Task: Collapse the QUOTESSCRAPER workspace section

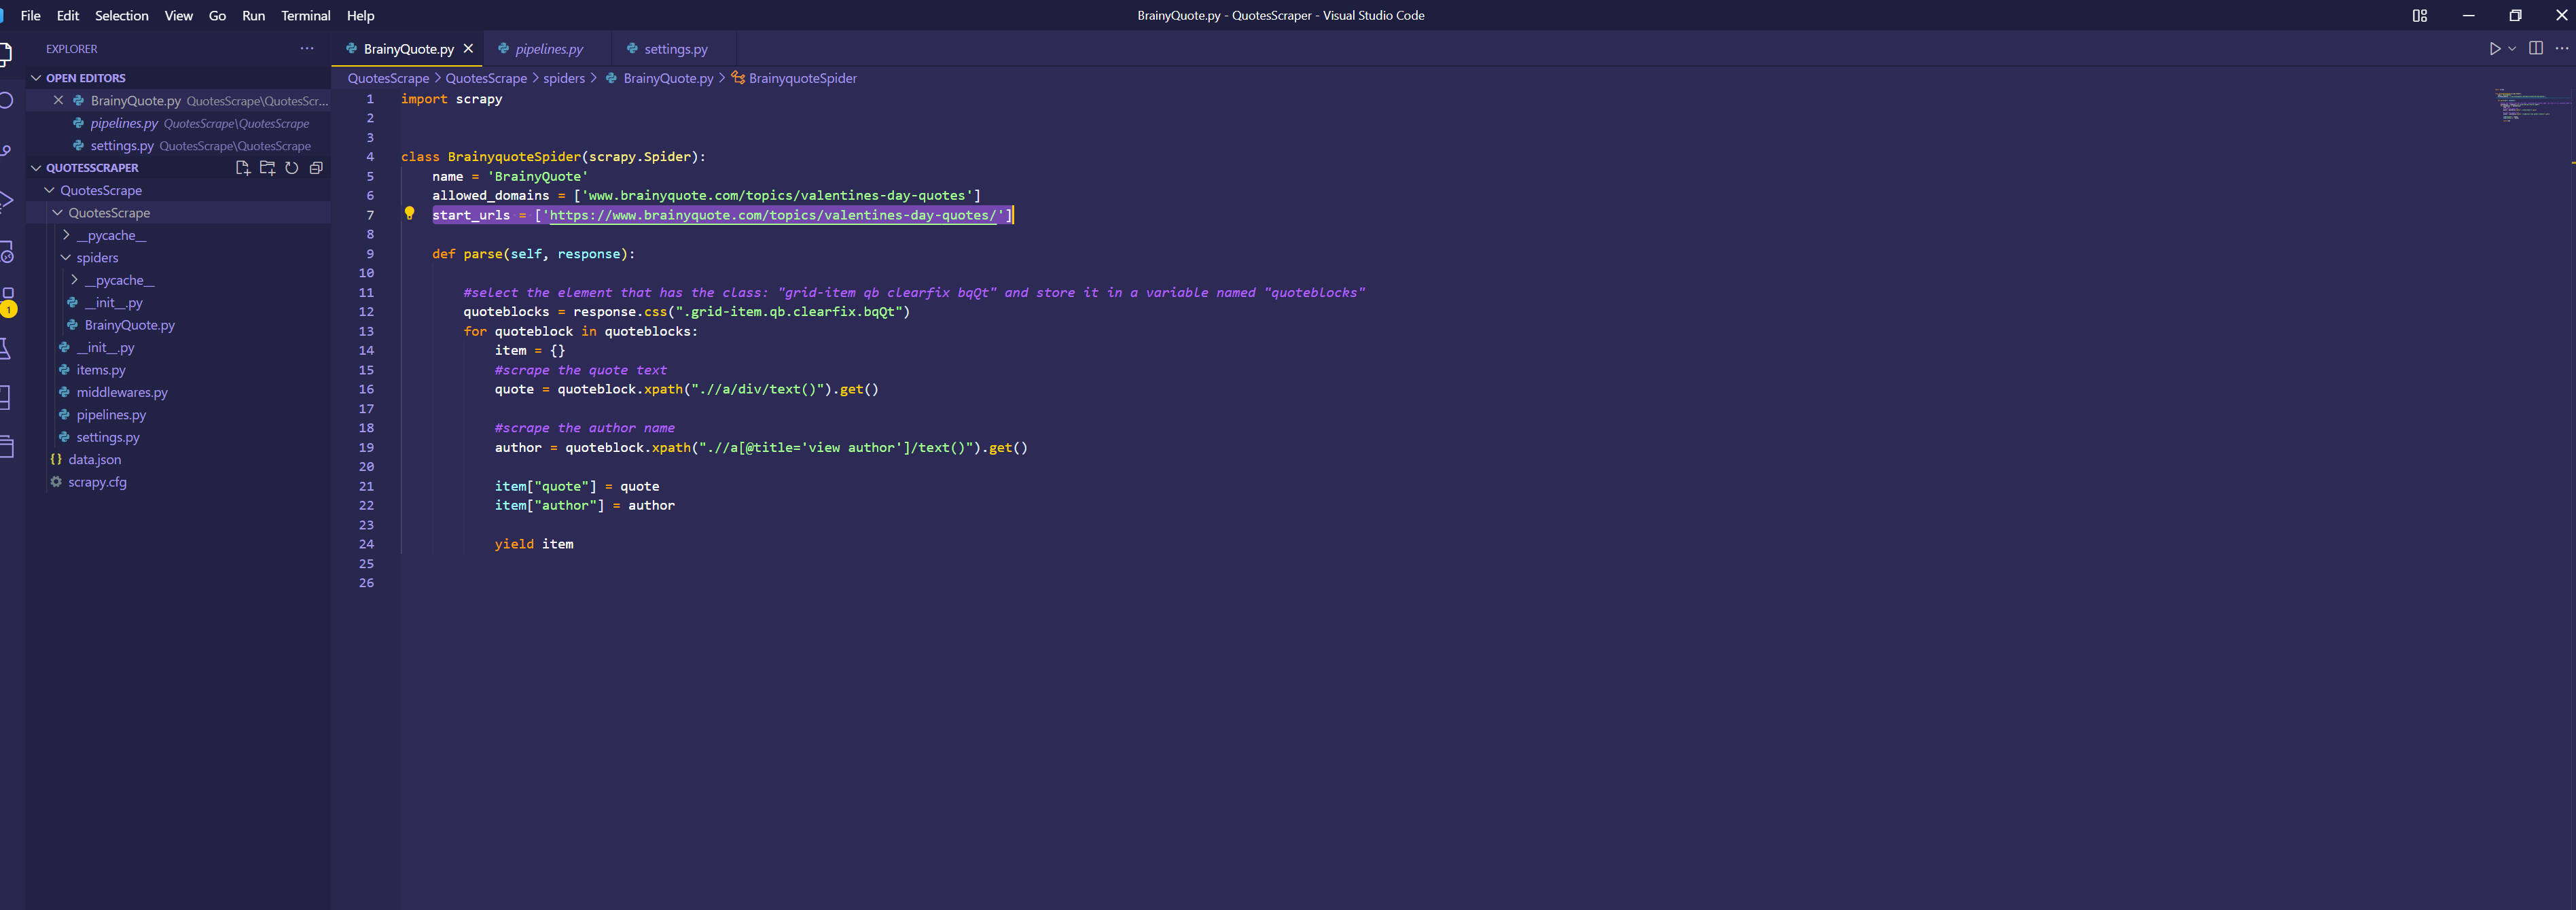Action: click(36, 167)
